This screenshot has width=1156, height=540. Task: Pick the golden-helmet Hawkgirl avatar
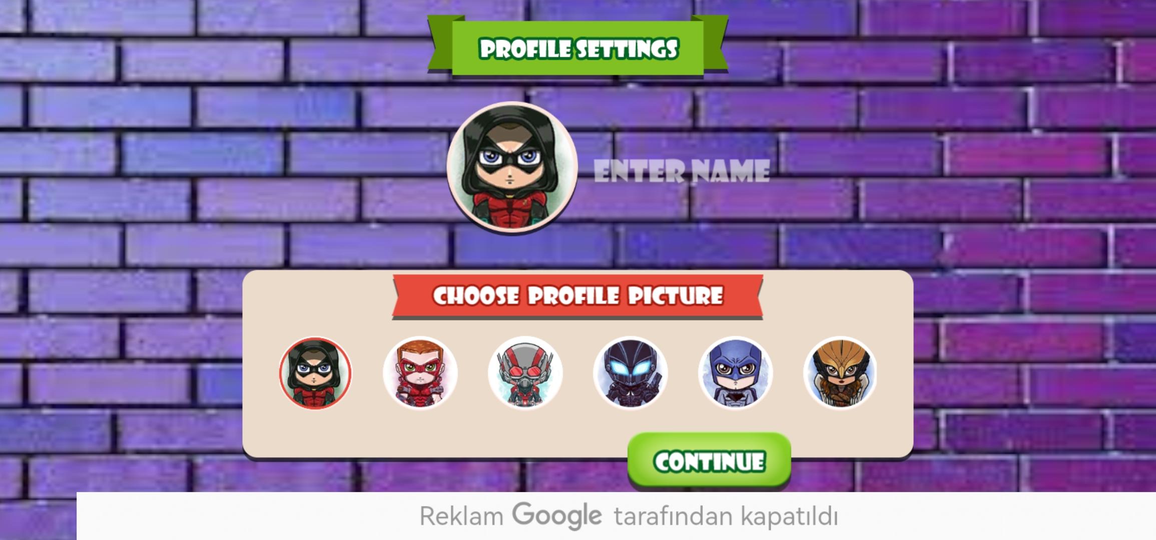[840, 373]
